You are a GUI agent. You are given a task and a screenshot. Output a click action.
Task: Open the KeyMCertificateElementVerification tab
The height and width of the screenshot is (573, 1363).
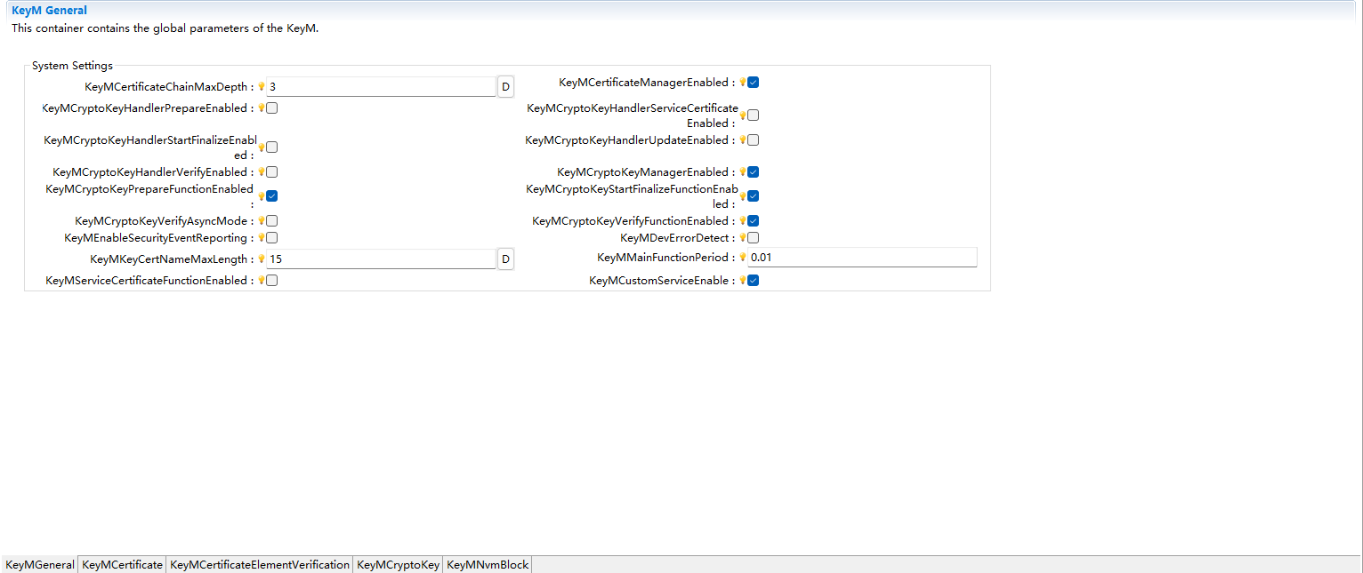(x=260, y=565)
